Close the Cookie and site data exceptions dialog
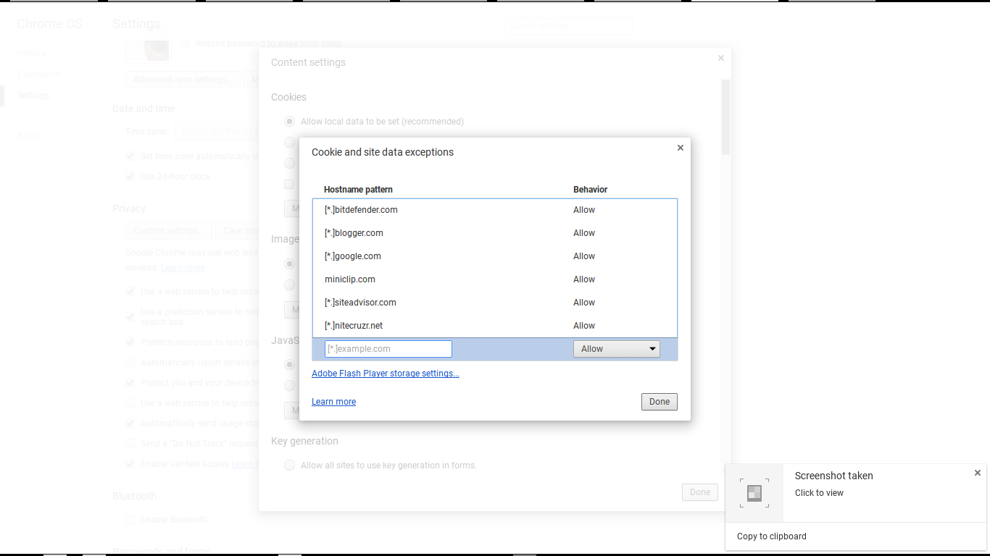 (680, 148)
